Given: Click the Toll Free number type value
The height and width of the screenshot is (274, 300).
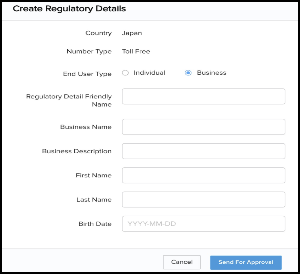Looking at the screenshot, I should (x=136, y=51).
